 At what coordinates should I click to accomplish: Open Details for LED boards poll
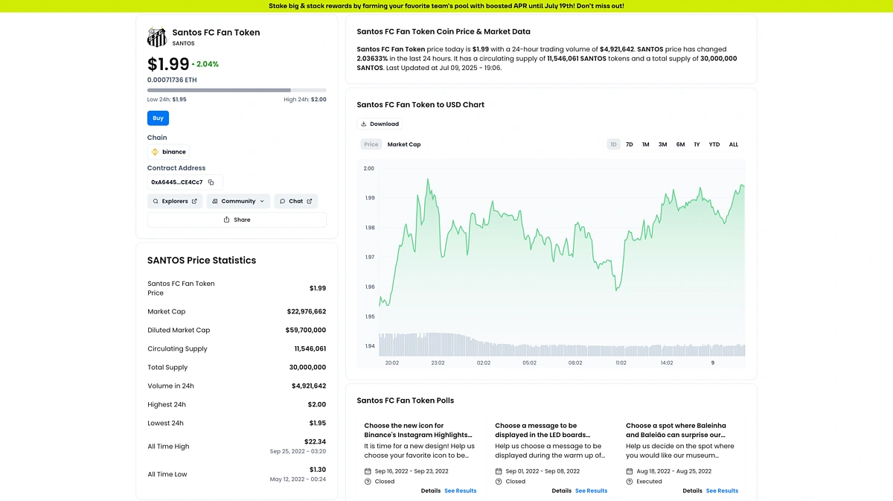(561, 491)
